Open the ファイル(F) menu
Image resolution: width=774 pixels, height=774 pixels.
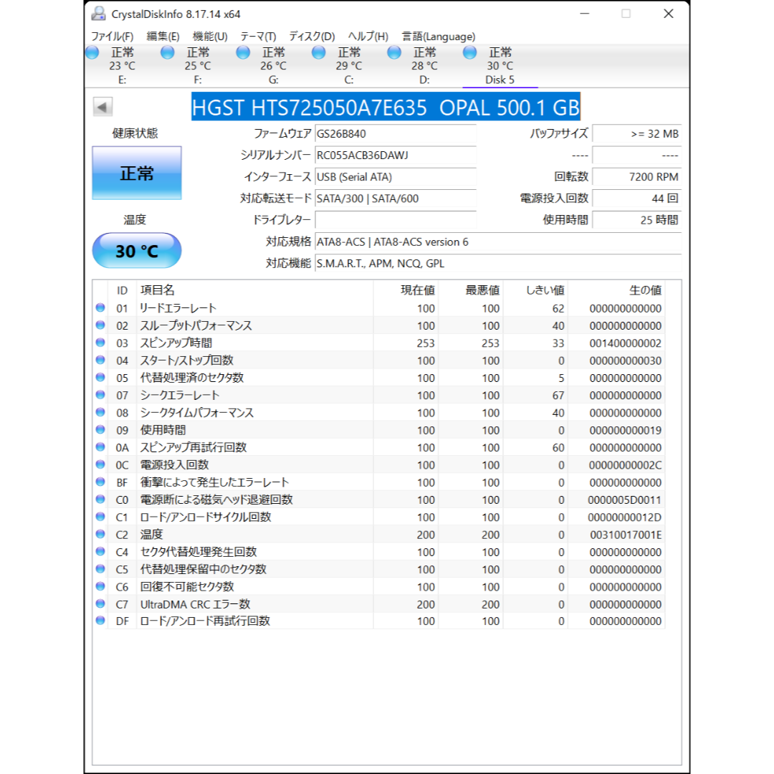tap(112, 37)
